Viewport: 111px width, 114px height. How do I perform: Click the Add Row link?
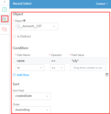pos(23,75)
